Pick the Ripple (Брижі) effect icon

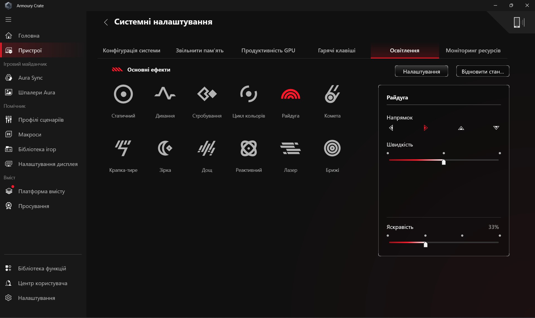click(332, 148)
